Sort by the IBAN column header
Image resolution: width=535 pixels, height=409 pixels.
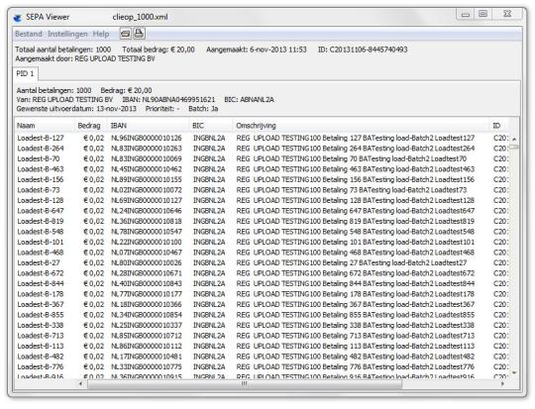point(149,126)
